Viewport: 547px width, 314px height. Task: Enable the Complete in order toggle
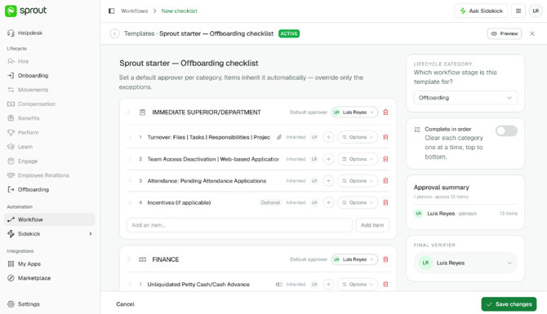[506, 131]
